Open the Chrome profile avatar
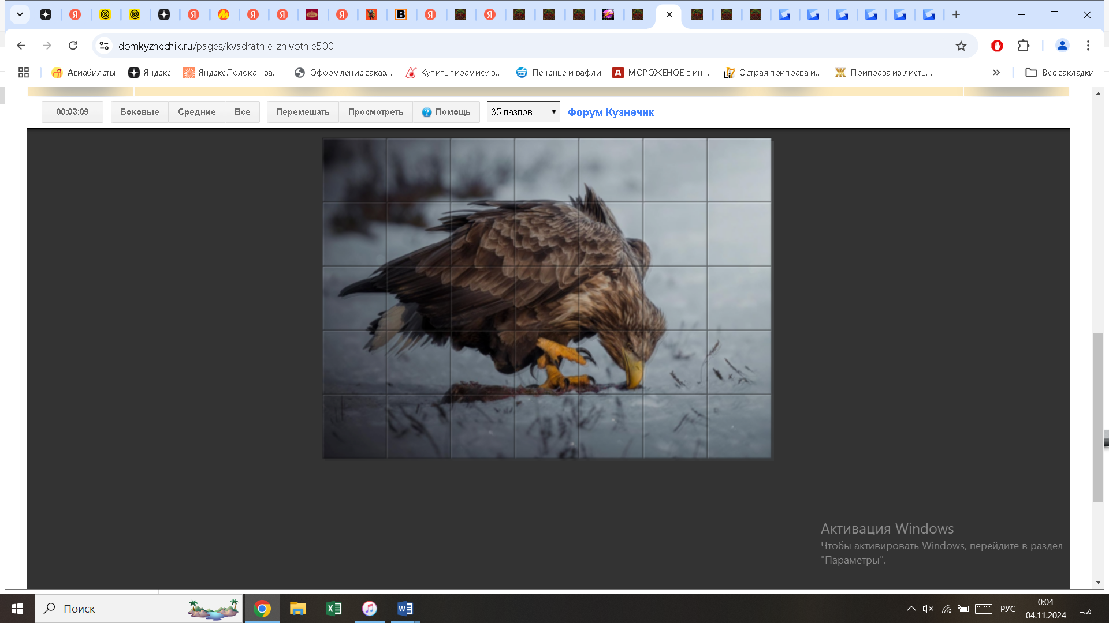Image resolution: width=1109 pixels, height=623 pixels. (x=1062, y=46)
